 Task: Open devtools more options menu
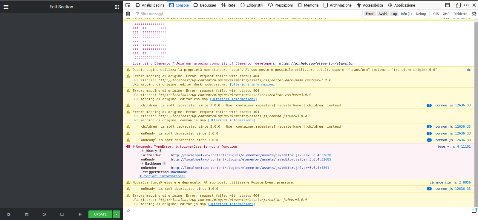click(x=466, y=5)
